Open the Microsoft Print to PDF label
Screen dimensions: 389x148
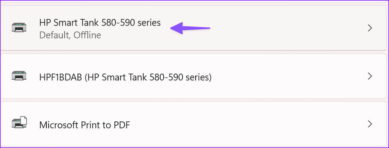[x=85, y=125]
